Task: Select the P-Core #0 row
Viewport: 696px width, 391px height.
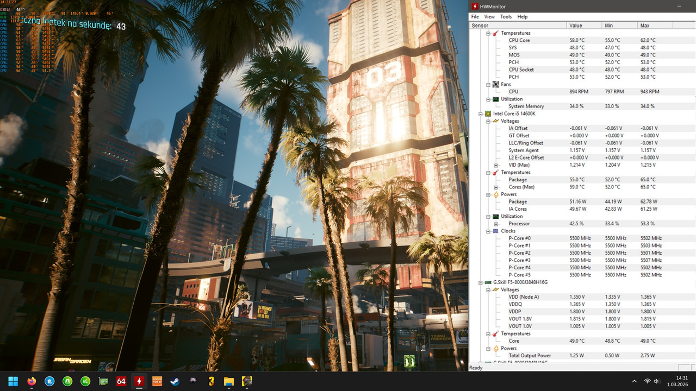Action: point(581,238)
